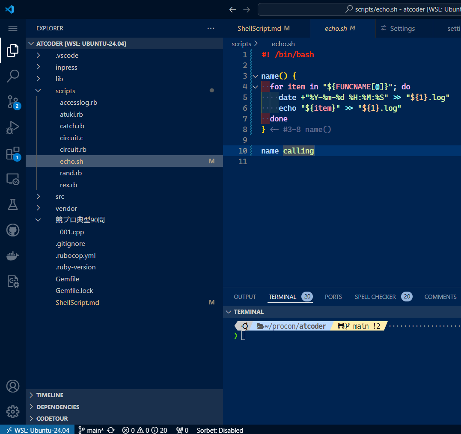Open the Accounts icon in the Activity Bar
461x434 pixels.
(x=12, y=386)
